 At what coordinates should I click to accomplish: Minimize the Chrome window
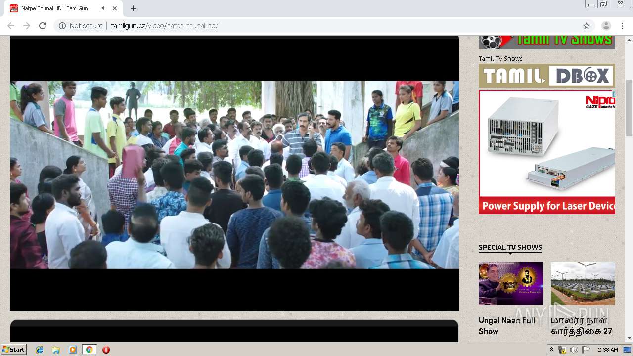click(x=591, y=4)
